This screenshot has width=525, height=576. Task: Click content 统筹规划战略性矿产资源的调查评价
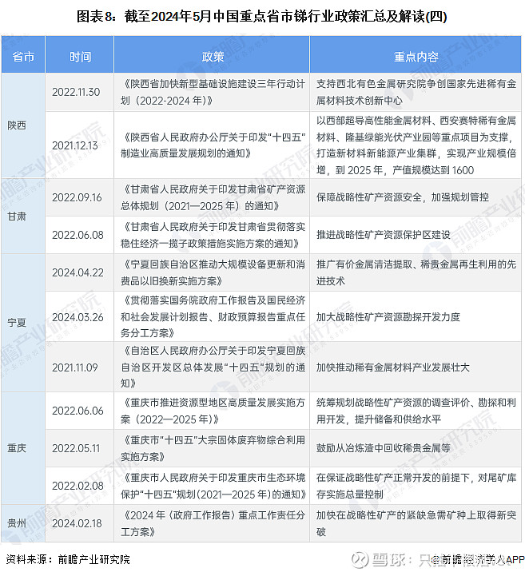pyautogui.click(x=416, y=411)
